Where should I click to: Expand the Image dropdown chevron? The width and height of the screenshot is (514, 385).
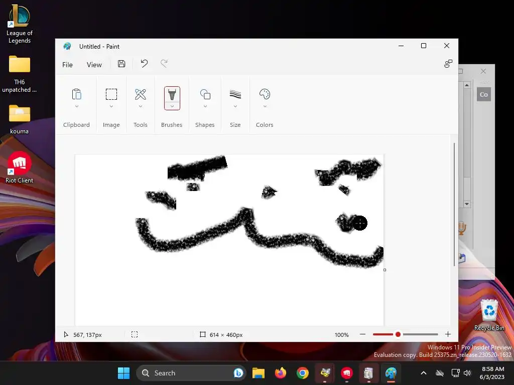tap(111, 106)
